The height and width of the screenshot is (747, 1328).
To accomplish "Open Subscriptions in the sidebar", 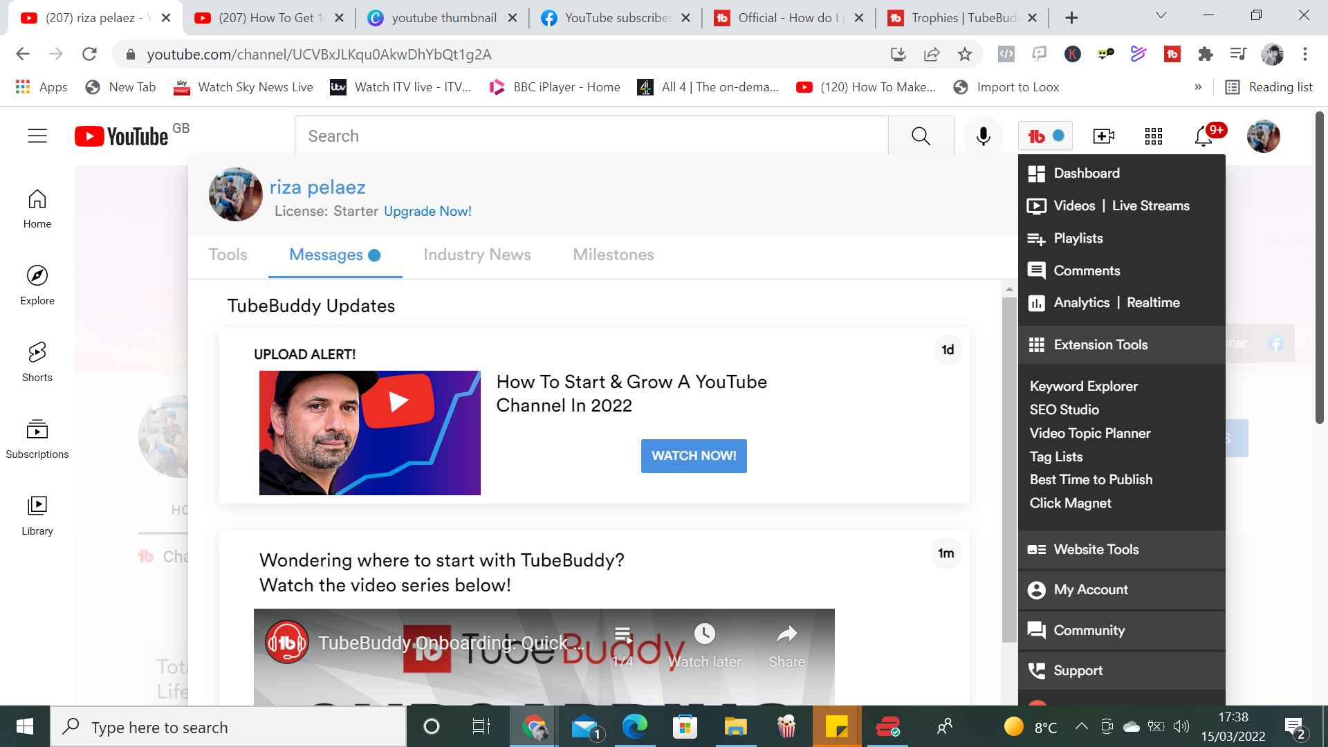I will click(37, 439).
